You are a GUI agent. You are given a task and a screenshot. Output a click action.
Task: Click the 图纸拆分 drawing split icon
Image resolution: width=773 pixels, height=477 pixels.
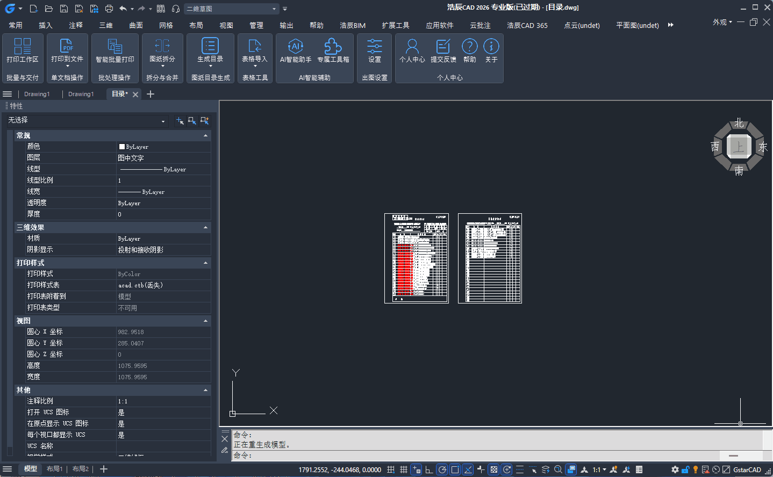click(x=162, y=46)
